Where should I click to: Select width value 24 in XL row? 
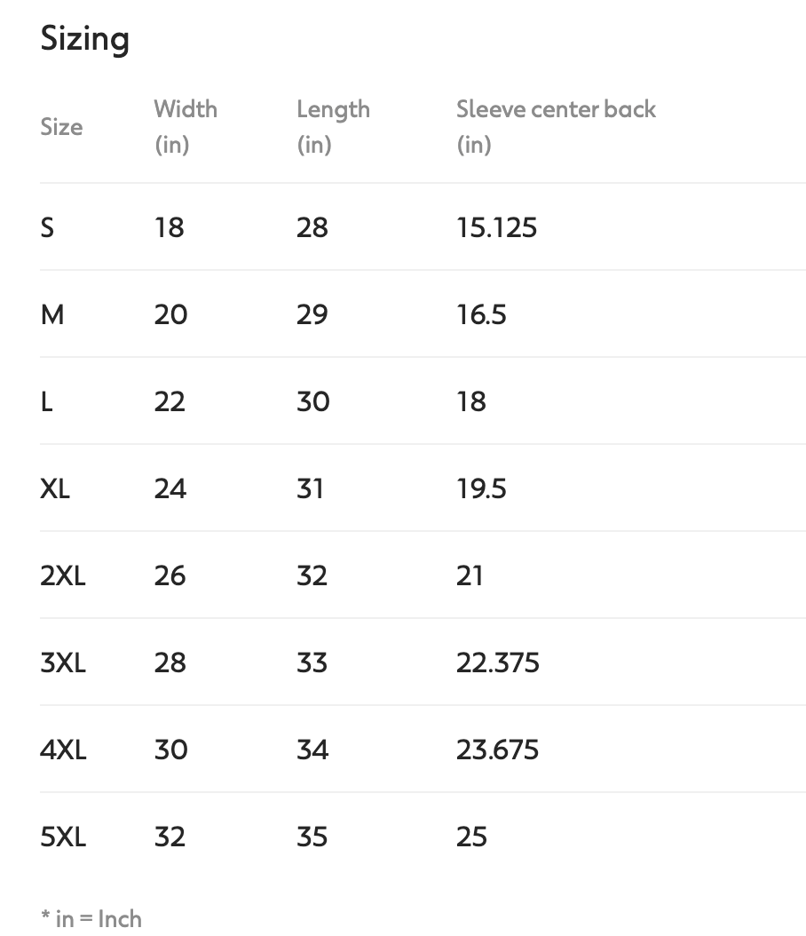point(170,489)
